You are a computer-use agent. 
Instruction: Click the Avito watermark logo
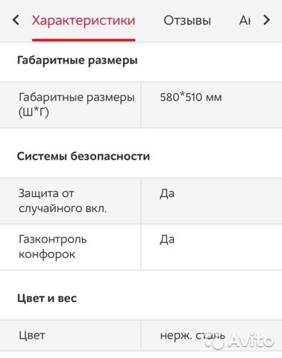coord(239,341)
